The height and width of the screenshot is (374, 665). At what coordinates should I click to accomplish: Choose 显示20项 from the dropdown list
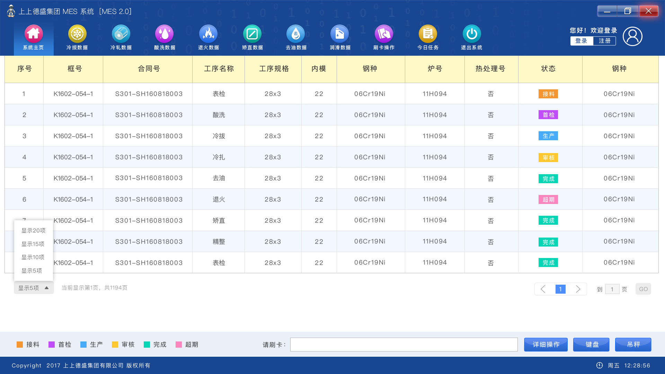33,231
